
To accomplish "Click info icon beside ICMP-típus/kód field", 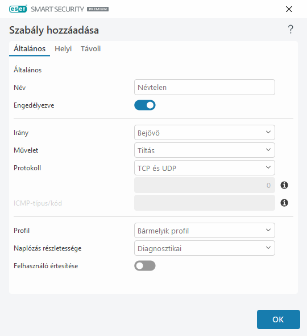I will (x=284, y=203).
